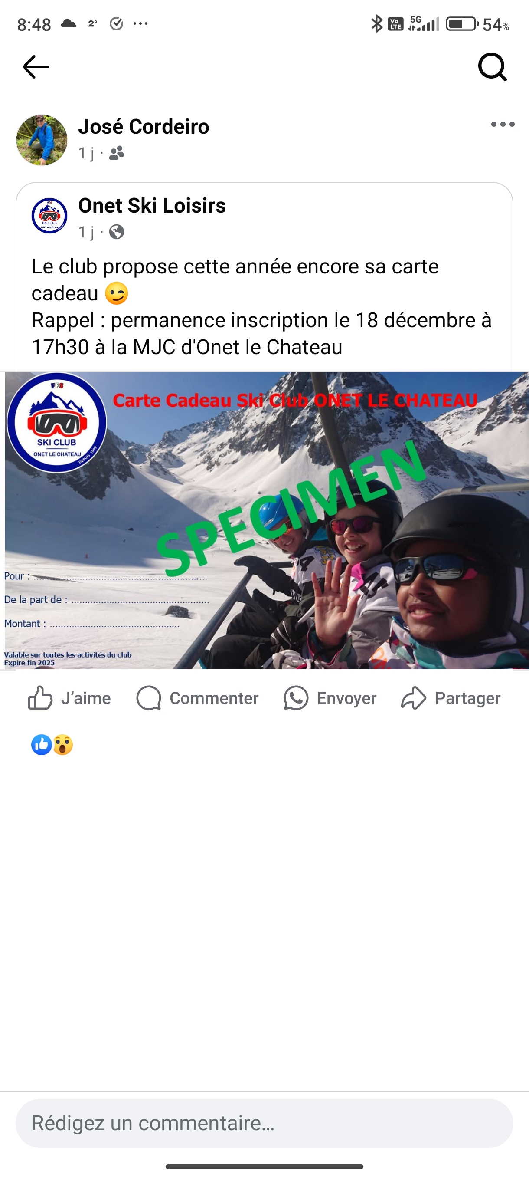
Task: View the blue thumbs-up reaction icon
Action: coord(42,745)
